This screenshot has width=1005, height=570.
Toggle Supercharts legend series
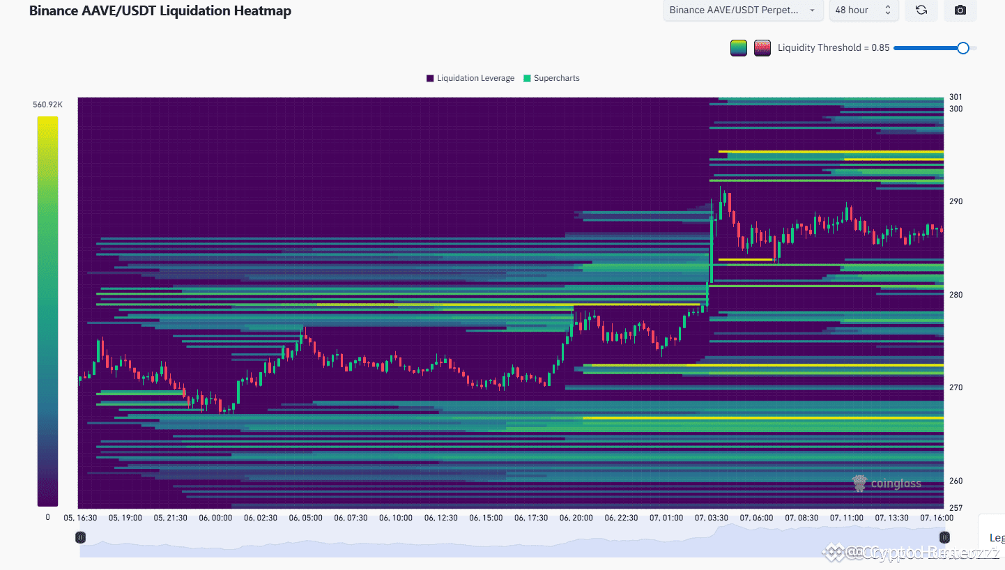pos(551,78)
